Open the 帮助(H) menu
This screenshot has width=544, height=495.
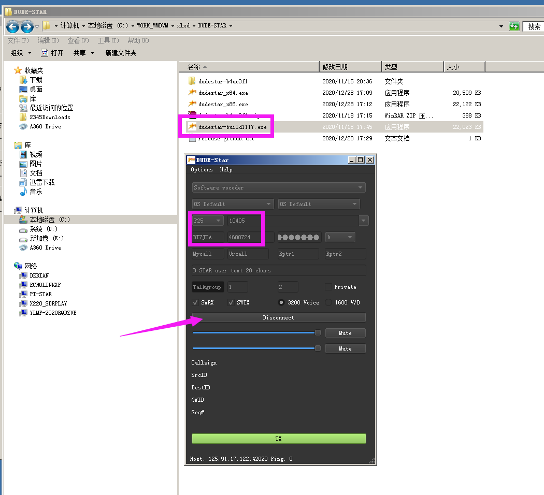coord(138,40)
